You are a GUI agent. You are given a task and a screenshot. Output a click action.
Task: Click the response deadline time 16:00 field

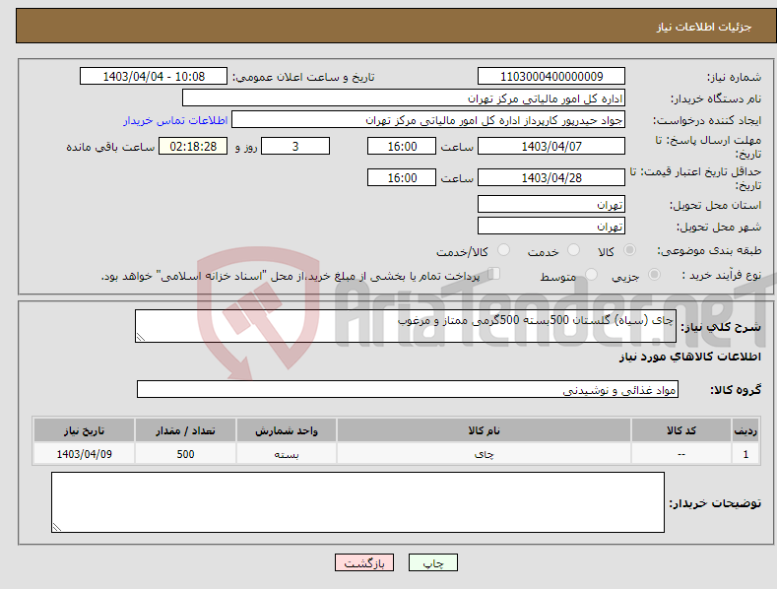click(x=402, y=146)
